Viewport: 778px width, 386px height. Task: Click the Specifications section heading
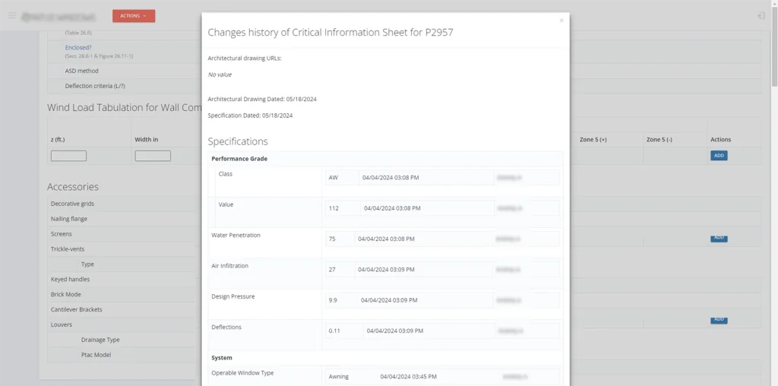tap(238, 141)
